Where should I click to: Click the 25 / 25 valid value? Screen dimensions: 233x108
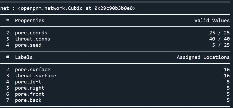(x=219, y=33)
